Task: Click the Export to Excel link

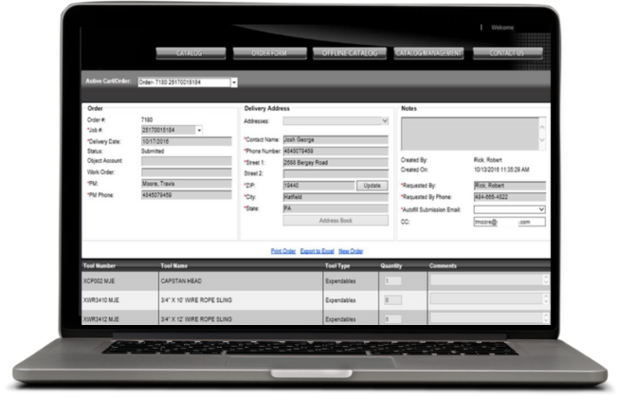Action: click(317, 251)
